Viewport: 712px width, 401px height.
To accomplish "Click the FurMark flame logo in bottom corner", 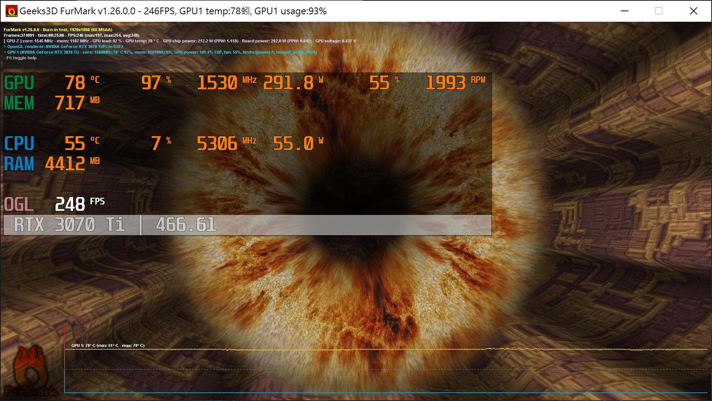I will coord(31,371).
